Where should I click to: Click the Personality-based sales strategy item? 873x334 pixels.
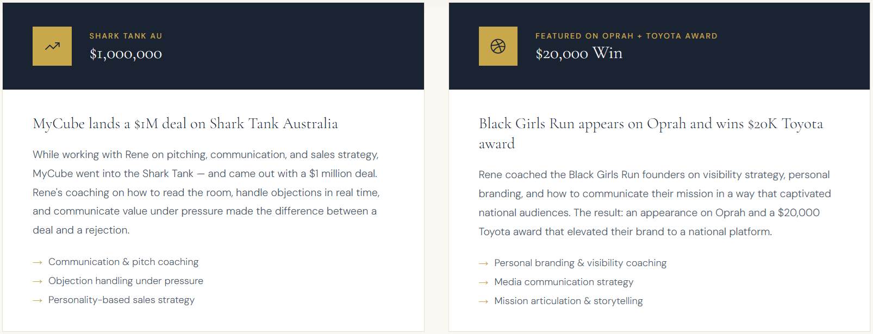coord(121,300)
